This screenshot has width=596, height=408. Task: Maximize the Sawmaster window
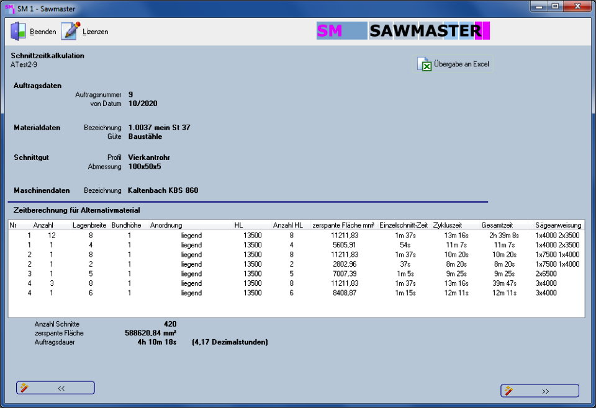coord(555,6)
